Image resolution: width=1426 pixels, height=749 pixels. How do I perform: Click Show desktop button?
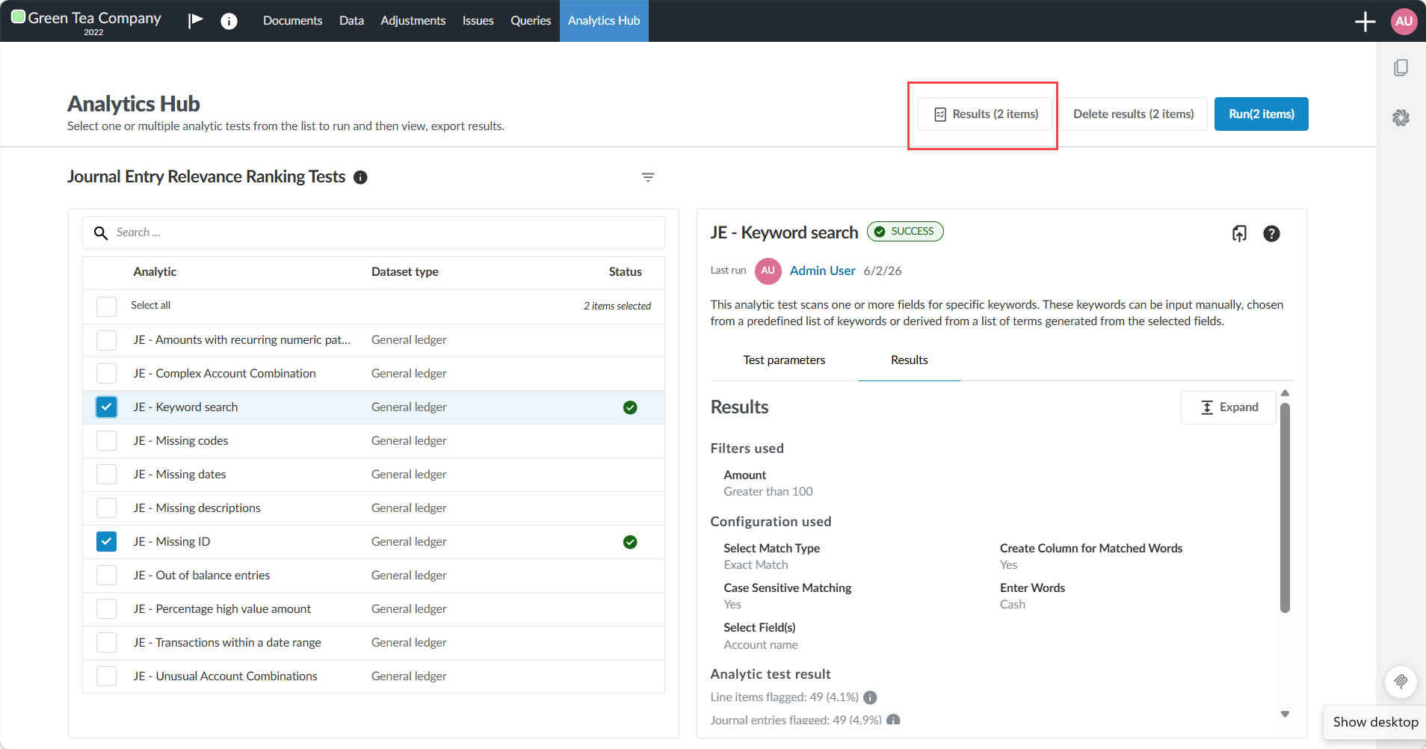(1374, 722)
